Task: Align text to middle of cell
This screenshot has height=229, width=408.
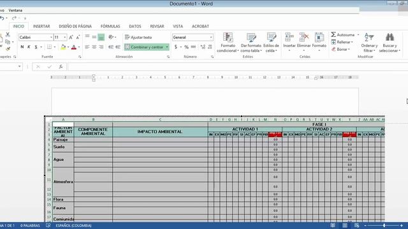Action: [x=94, y=37]
